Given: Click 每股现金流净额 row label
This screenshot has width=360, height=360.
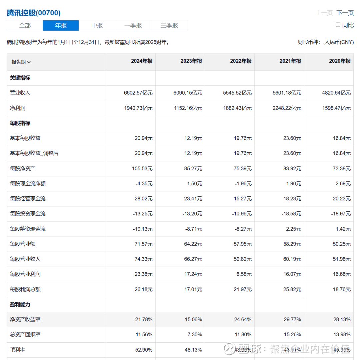Looking at the screenshot, I should coord(28,184).
